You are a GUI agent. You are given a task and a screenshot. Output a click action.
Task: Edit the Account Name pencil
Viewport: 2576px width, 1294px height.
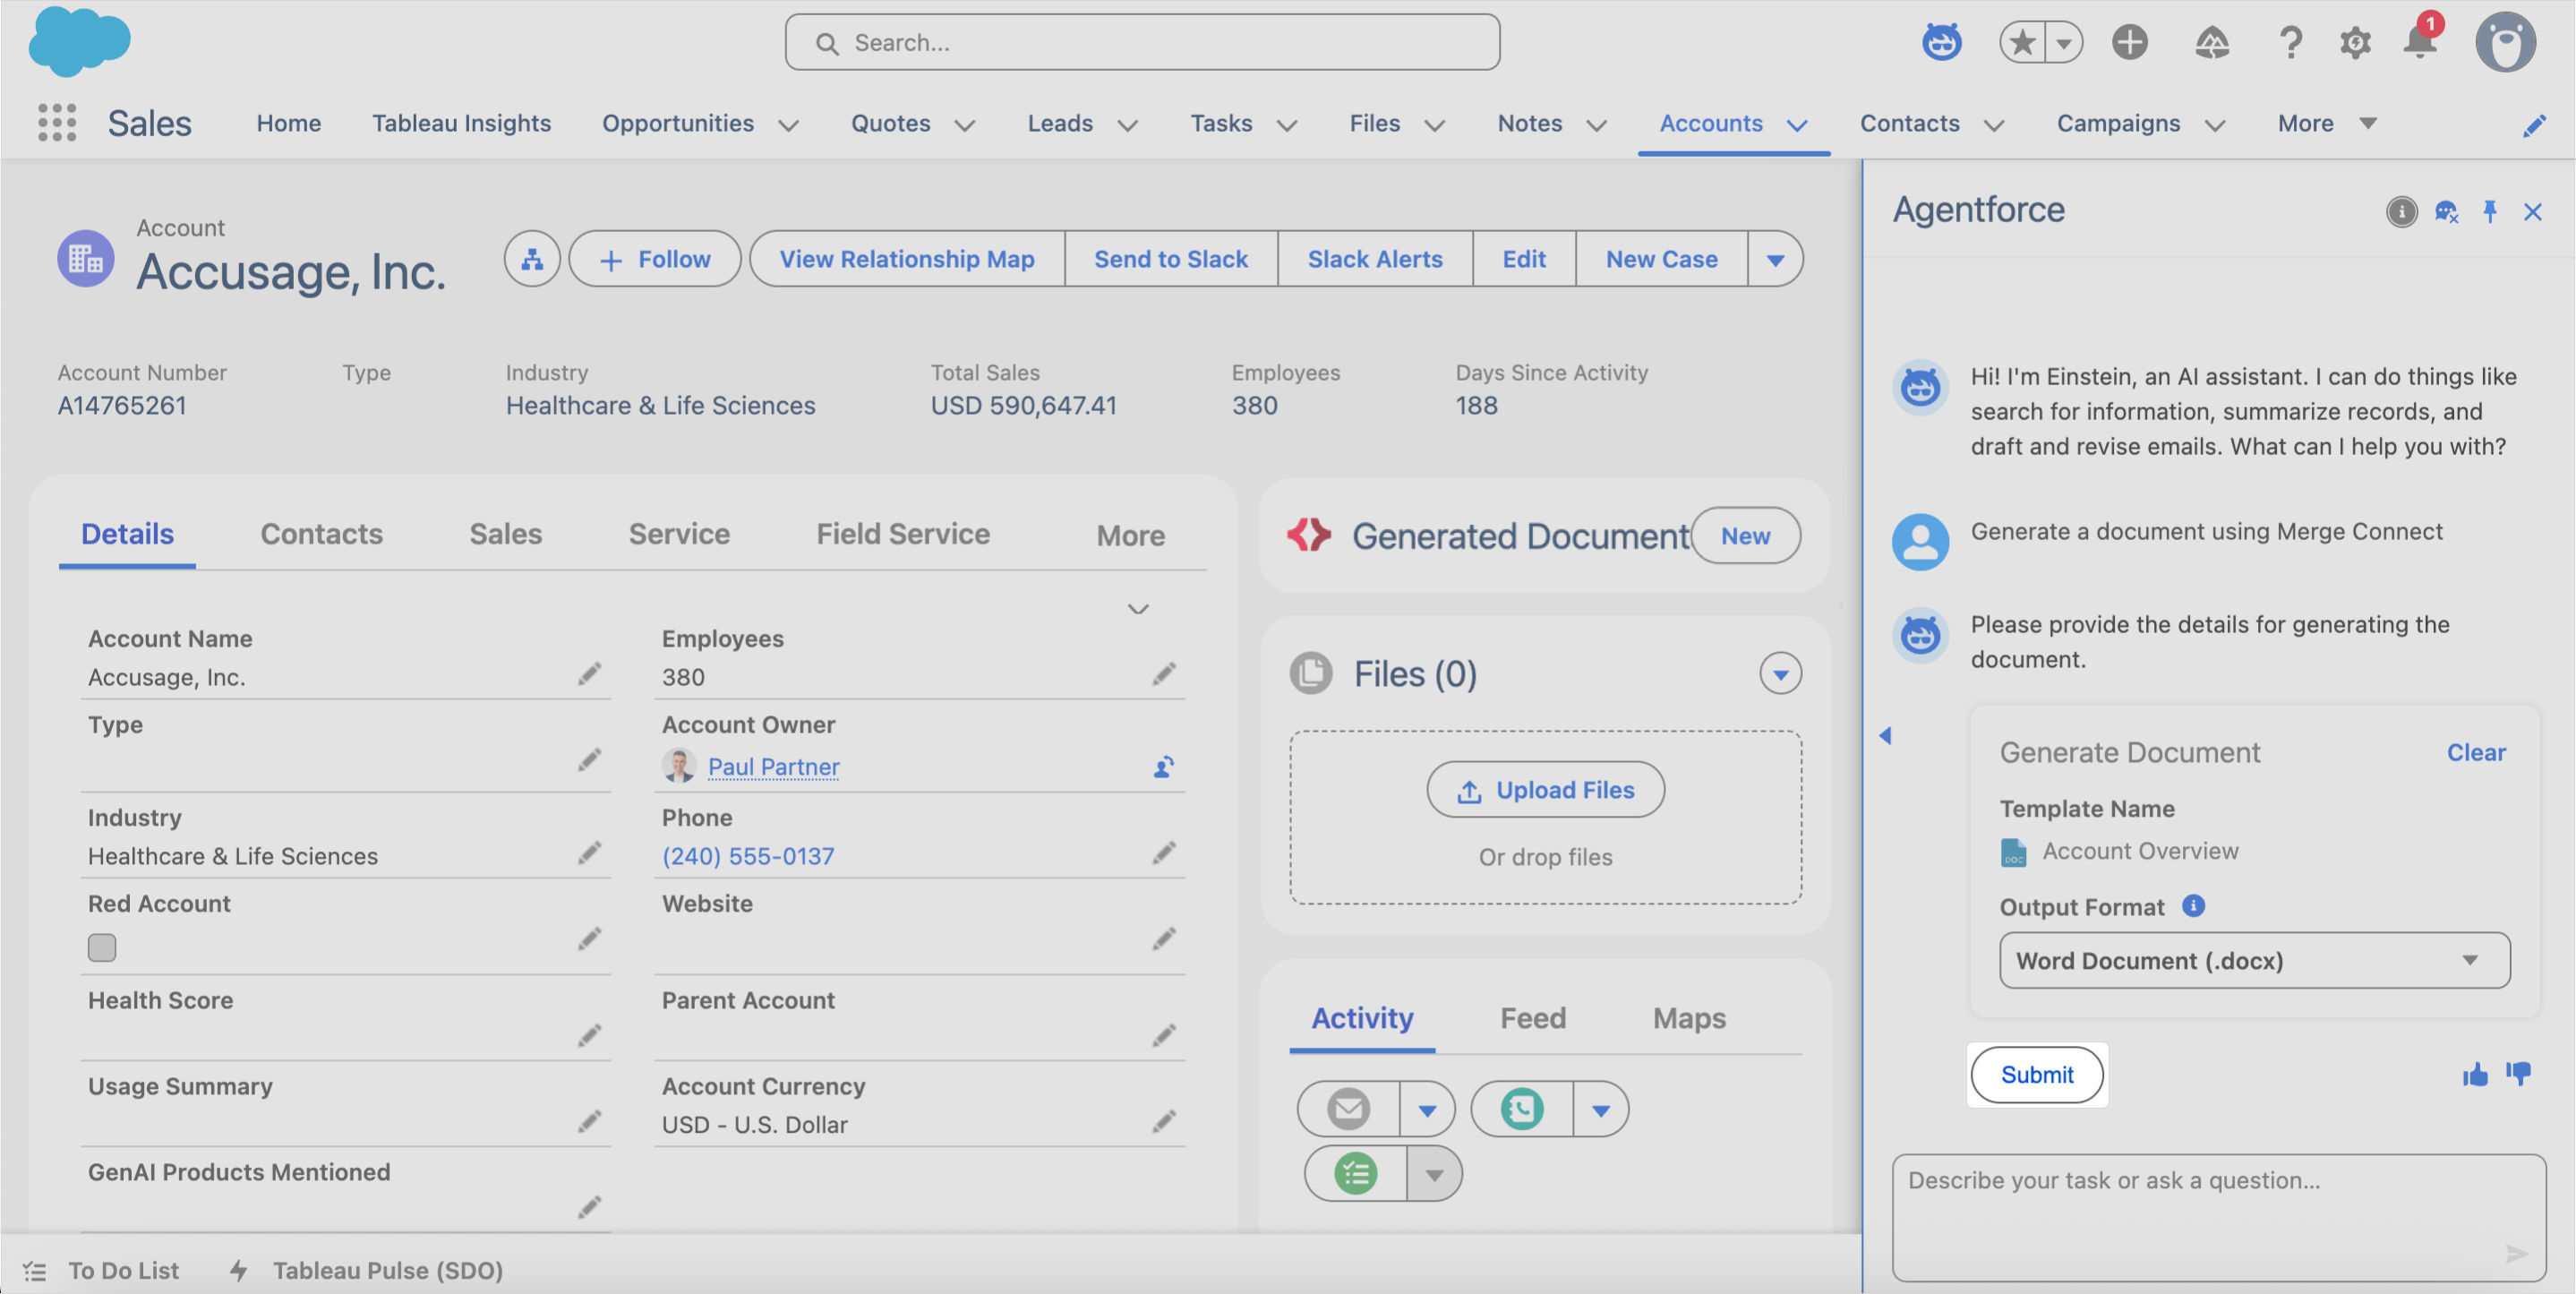[x=590, y=674]
